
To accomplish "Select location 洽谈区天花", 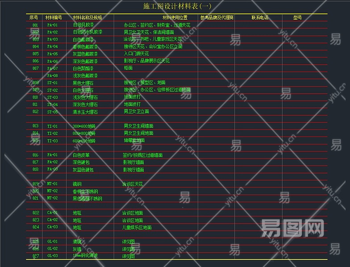I will click(133, 184).
